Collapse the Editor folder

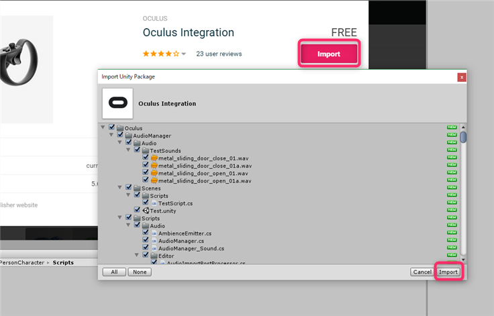pyautogui.click(x=137, y=255)
